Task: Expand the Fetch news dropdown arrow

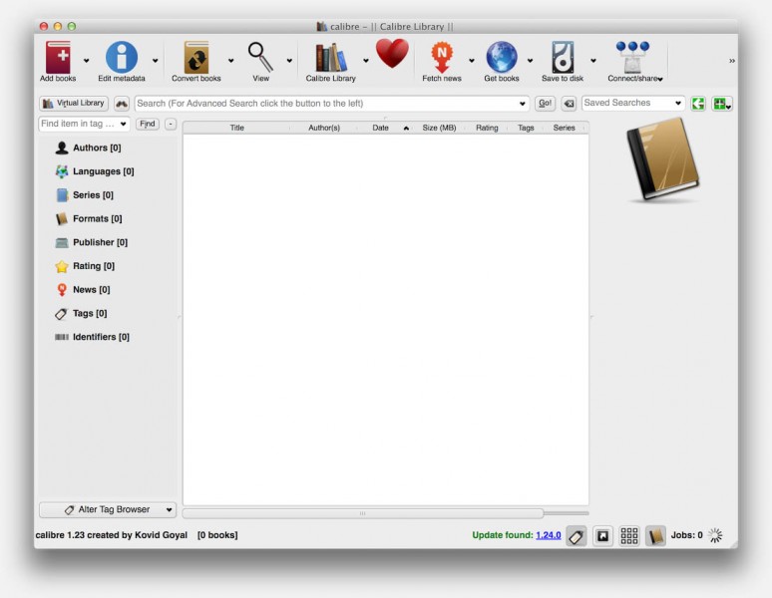Action: click(x=472, y=61)
